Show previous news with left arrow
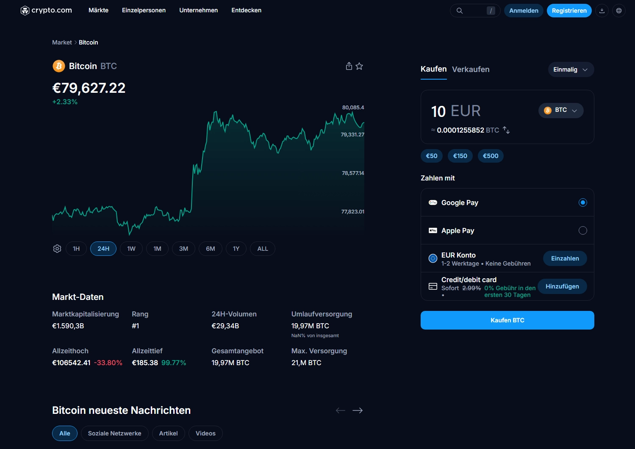Image resolution: width=635 pixels, height=449 pixels. pyautogui.click(x=341, y=410)
